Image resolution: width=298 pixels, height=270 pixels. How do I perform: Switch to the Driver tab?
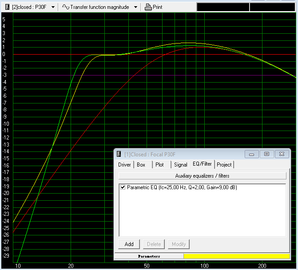[124, 165]
